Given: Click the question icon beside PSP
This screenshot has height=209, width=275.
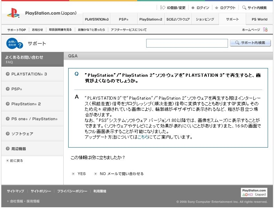Looking at the screenshot, I should click(8, 89).
